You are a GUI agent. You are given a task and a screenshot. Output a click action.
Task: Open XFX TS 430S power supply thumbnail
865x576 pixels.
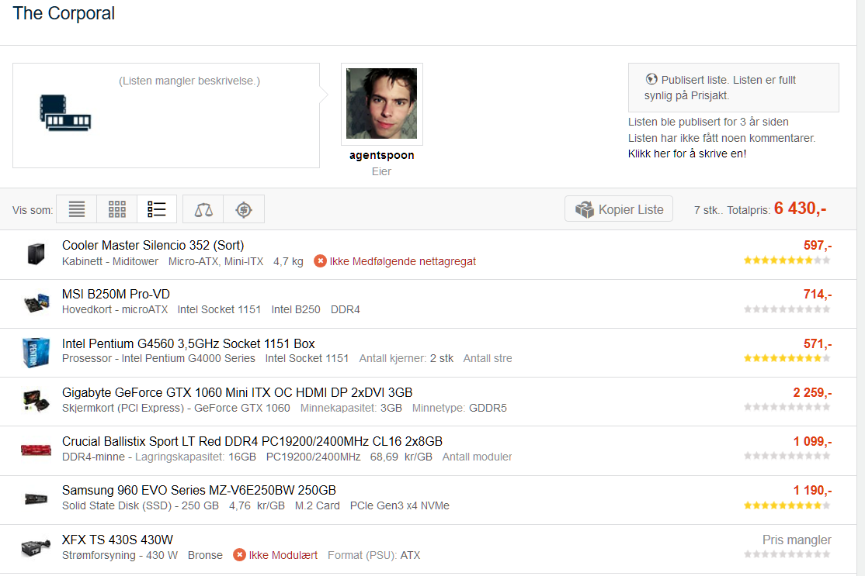pos(36,547)
